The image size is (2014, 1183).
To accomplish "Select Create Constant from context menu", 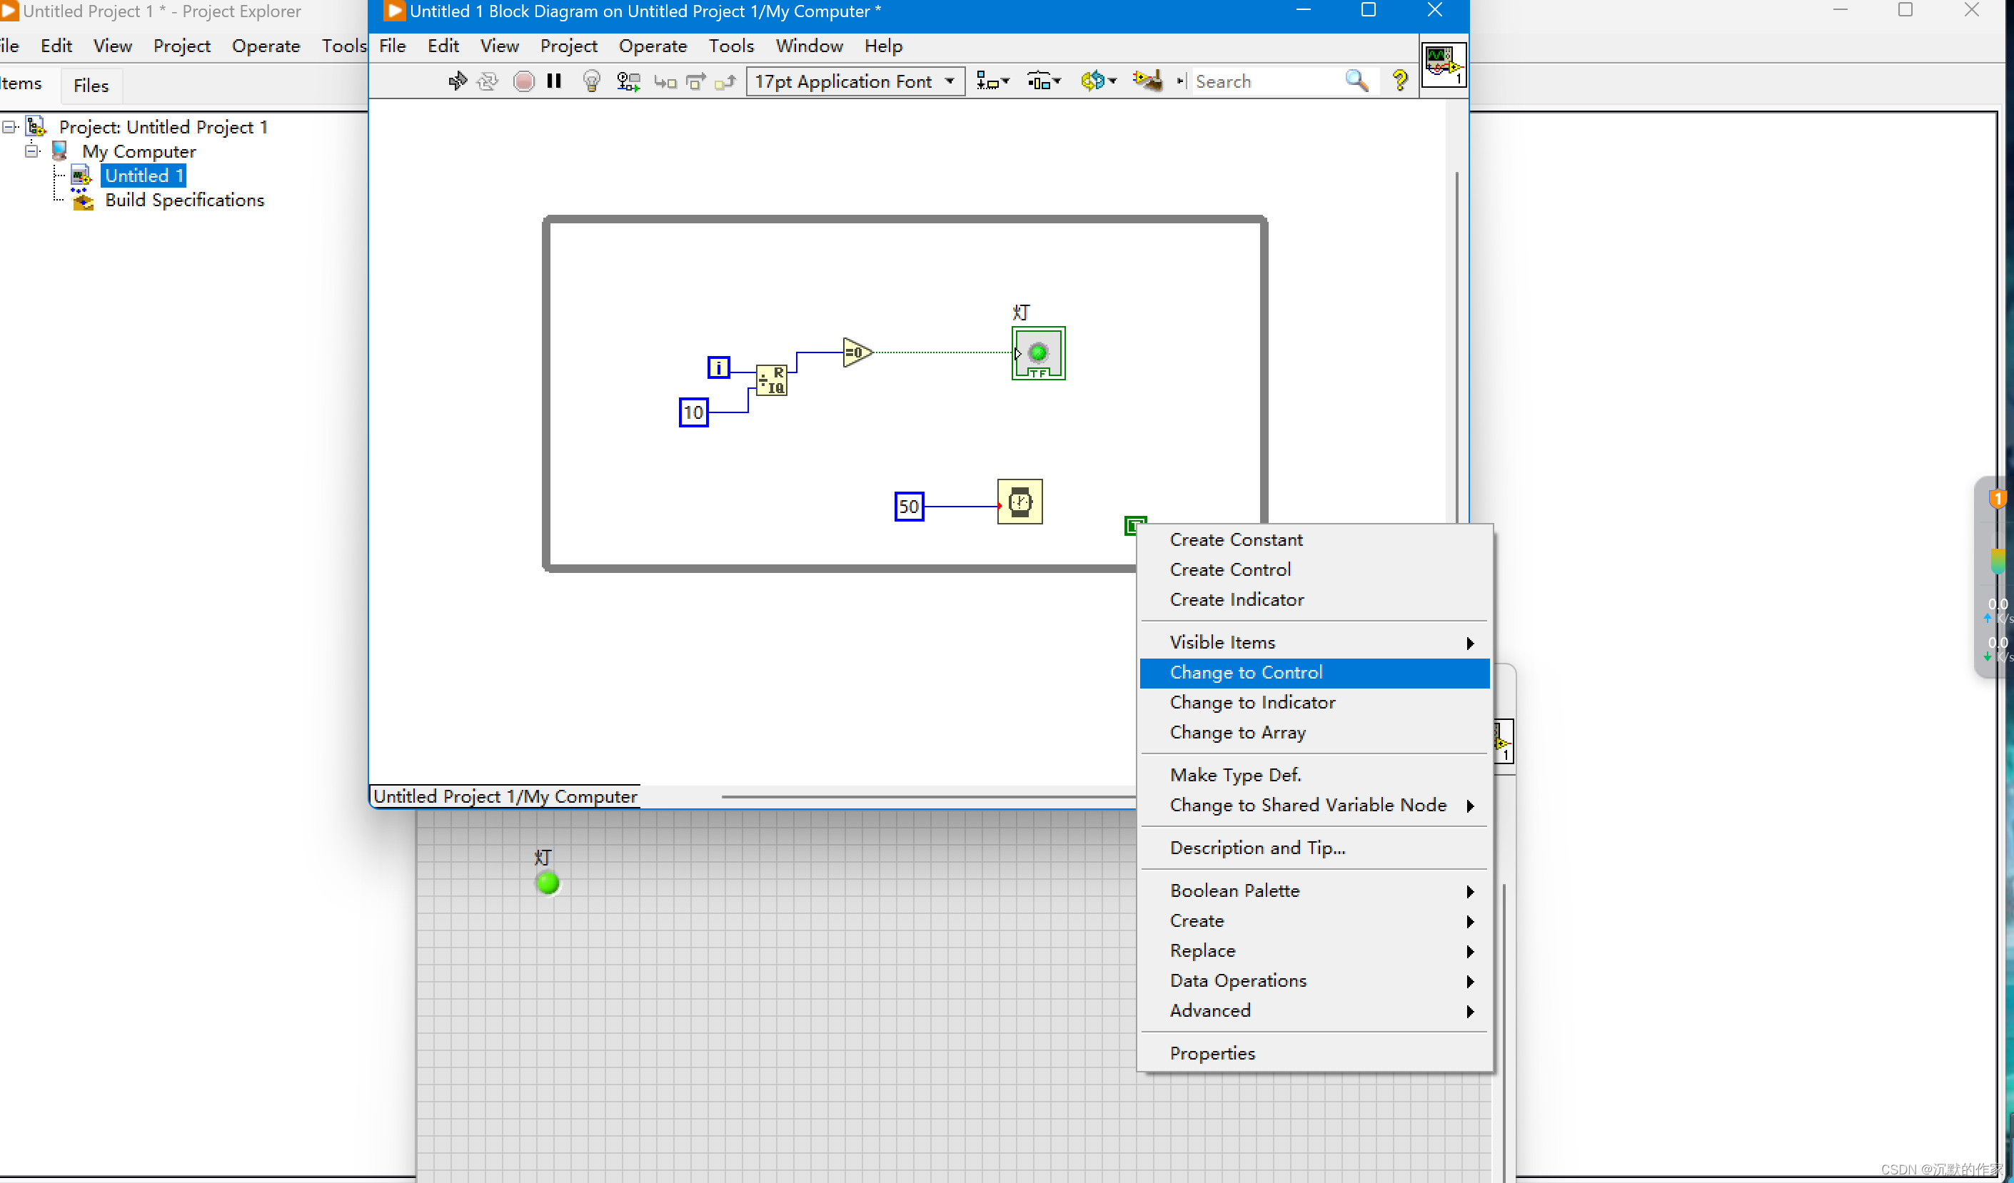I will [x=1236, y=540].
